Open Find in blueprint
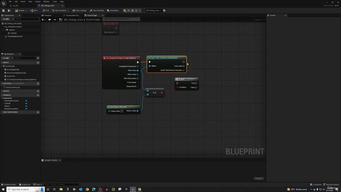This screenshot has width=341, height=192. point(46,11)
